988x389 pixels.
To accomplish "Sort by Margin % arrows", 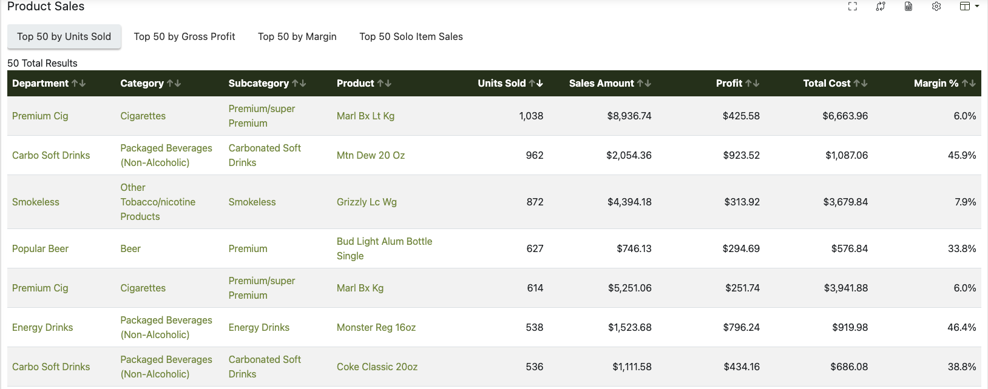I will click(x=969, y=84).
